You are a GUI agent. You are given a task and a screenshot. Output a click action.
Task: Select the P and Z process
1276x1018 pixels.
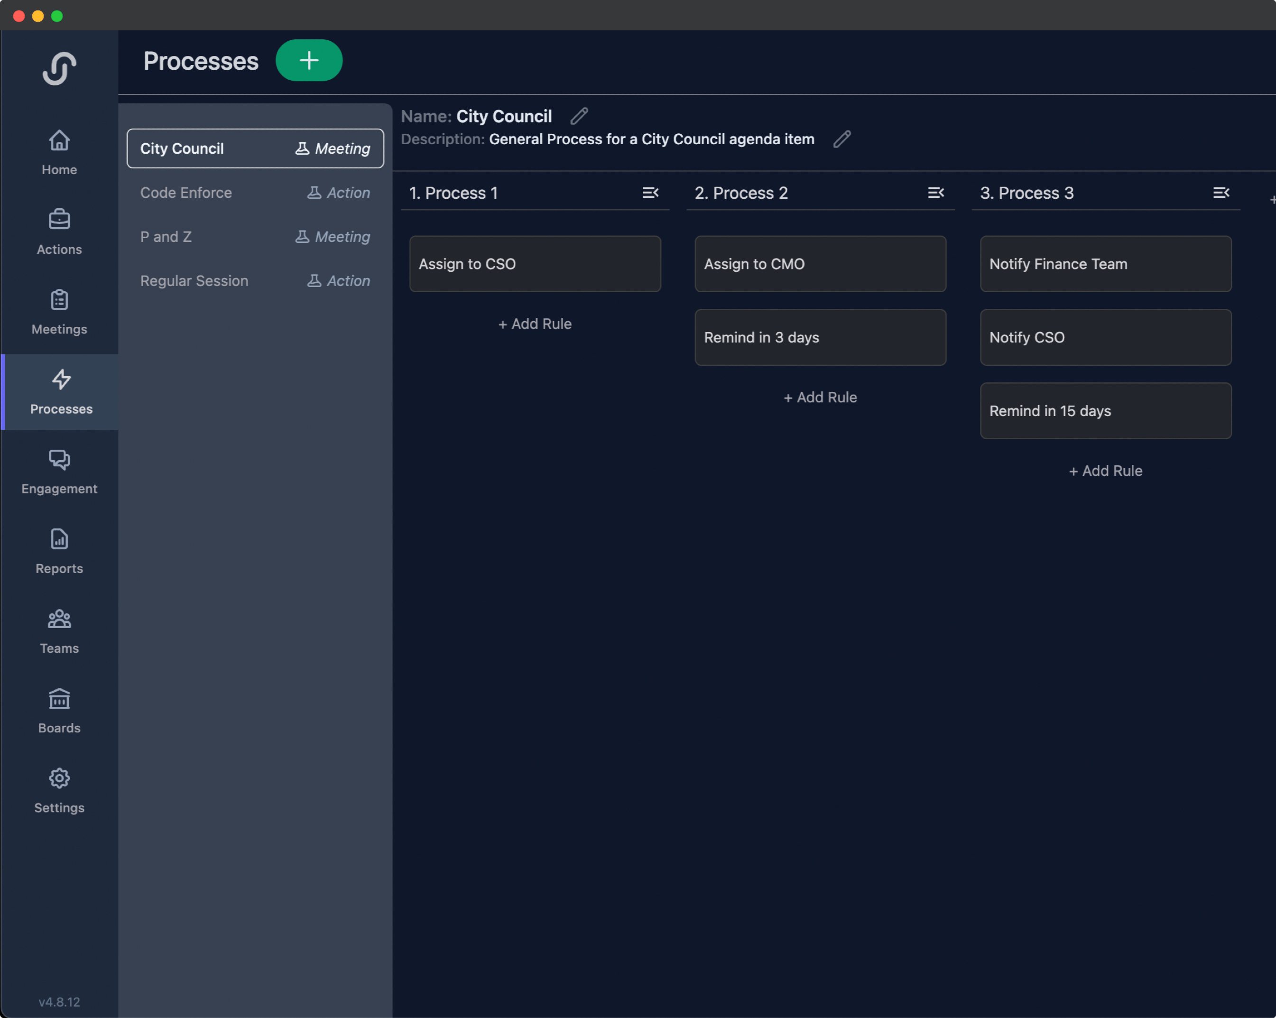tap(255, 237)
